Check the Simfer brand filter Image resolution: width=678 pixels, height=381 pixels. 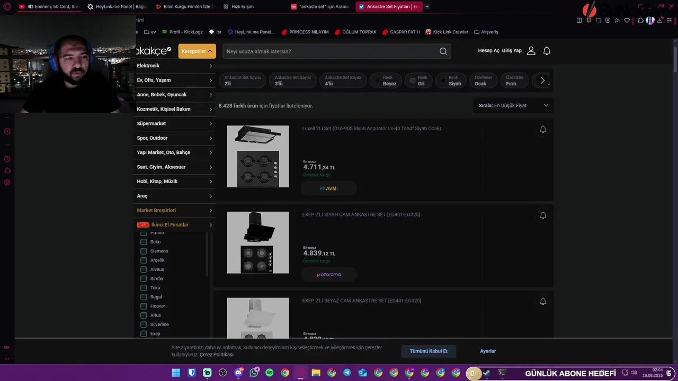[144, 278]
